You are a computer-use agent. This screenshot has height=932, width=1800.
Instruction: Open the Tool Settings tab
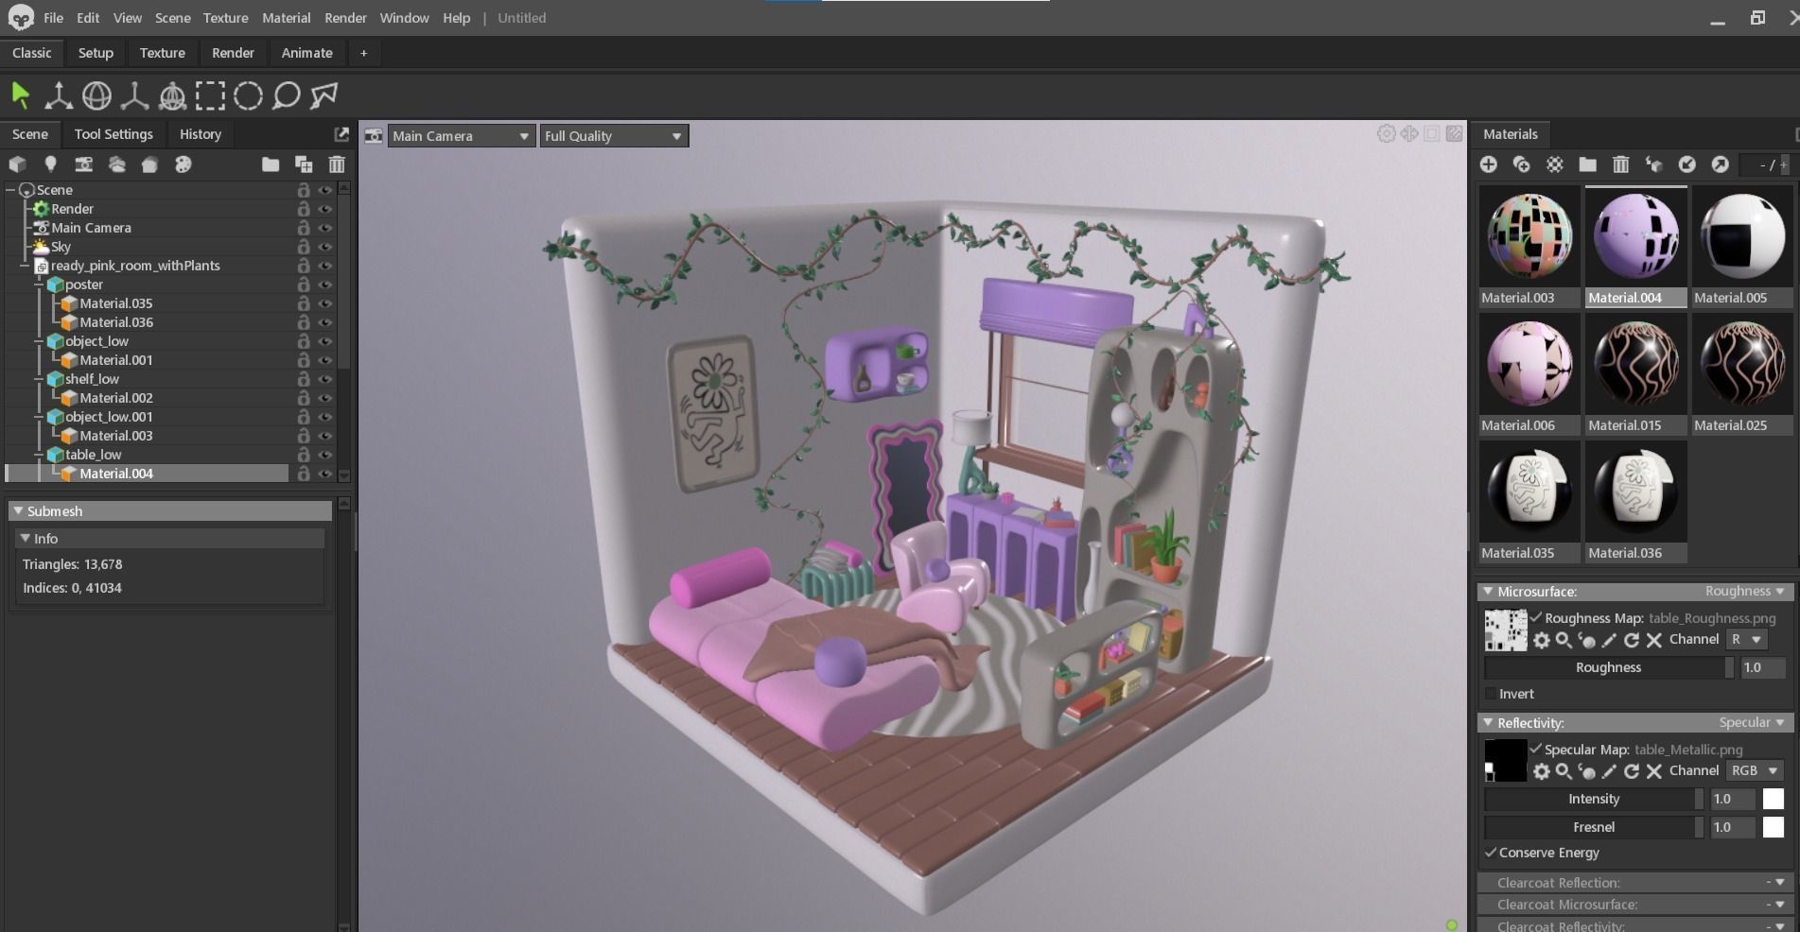113,134
